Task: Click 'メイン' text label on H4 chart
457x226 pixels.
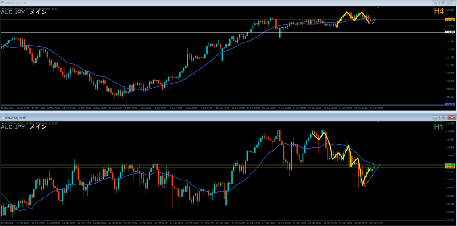Action: [x=38, y=13]
